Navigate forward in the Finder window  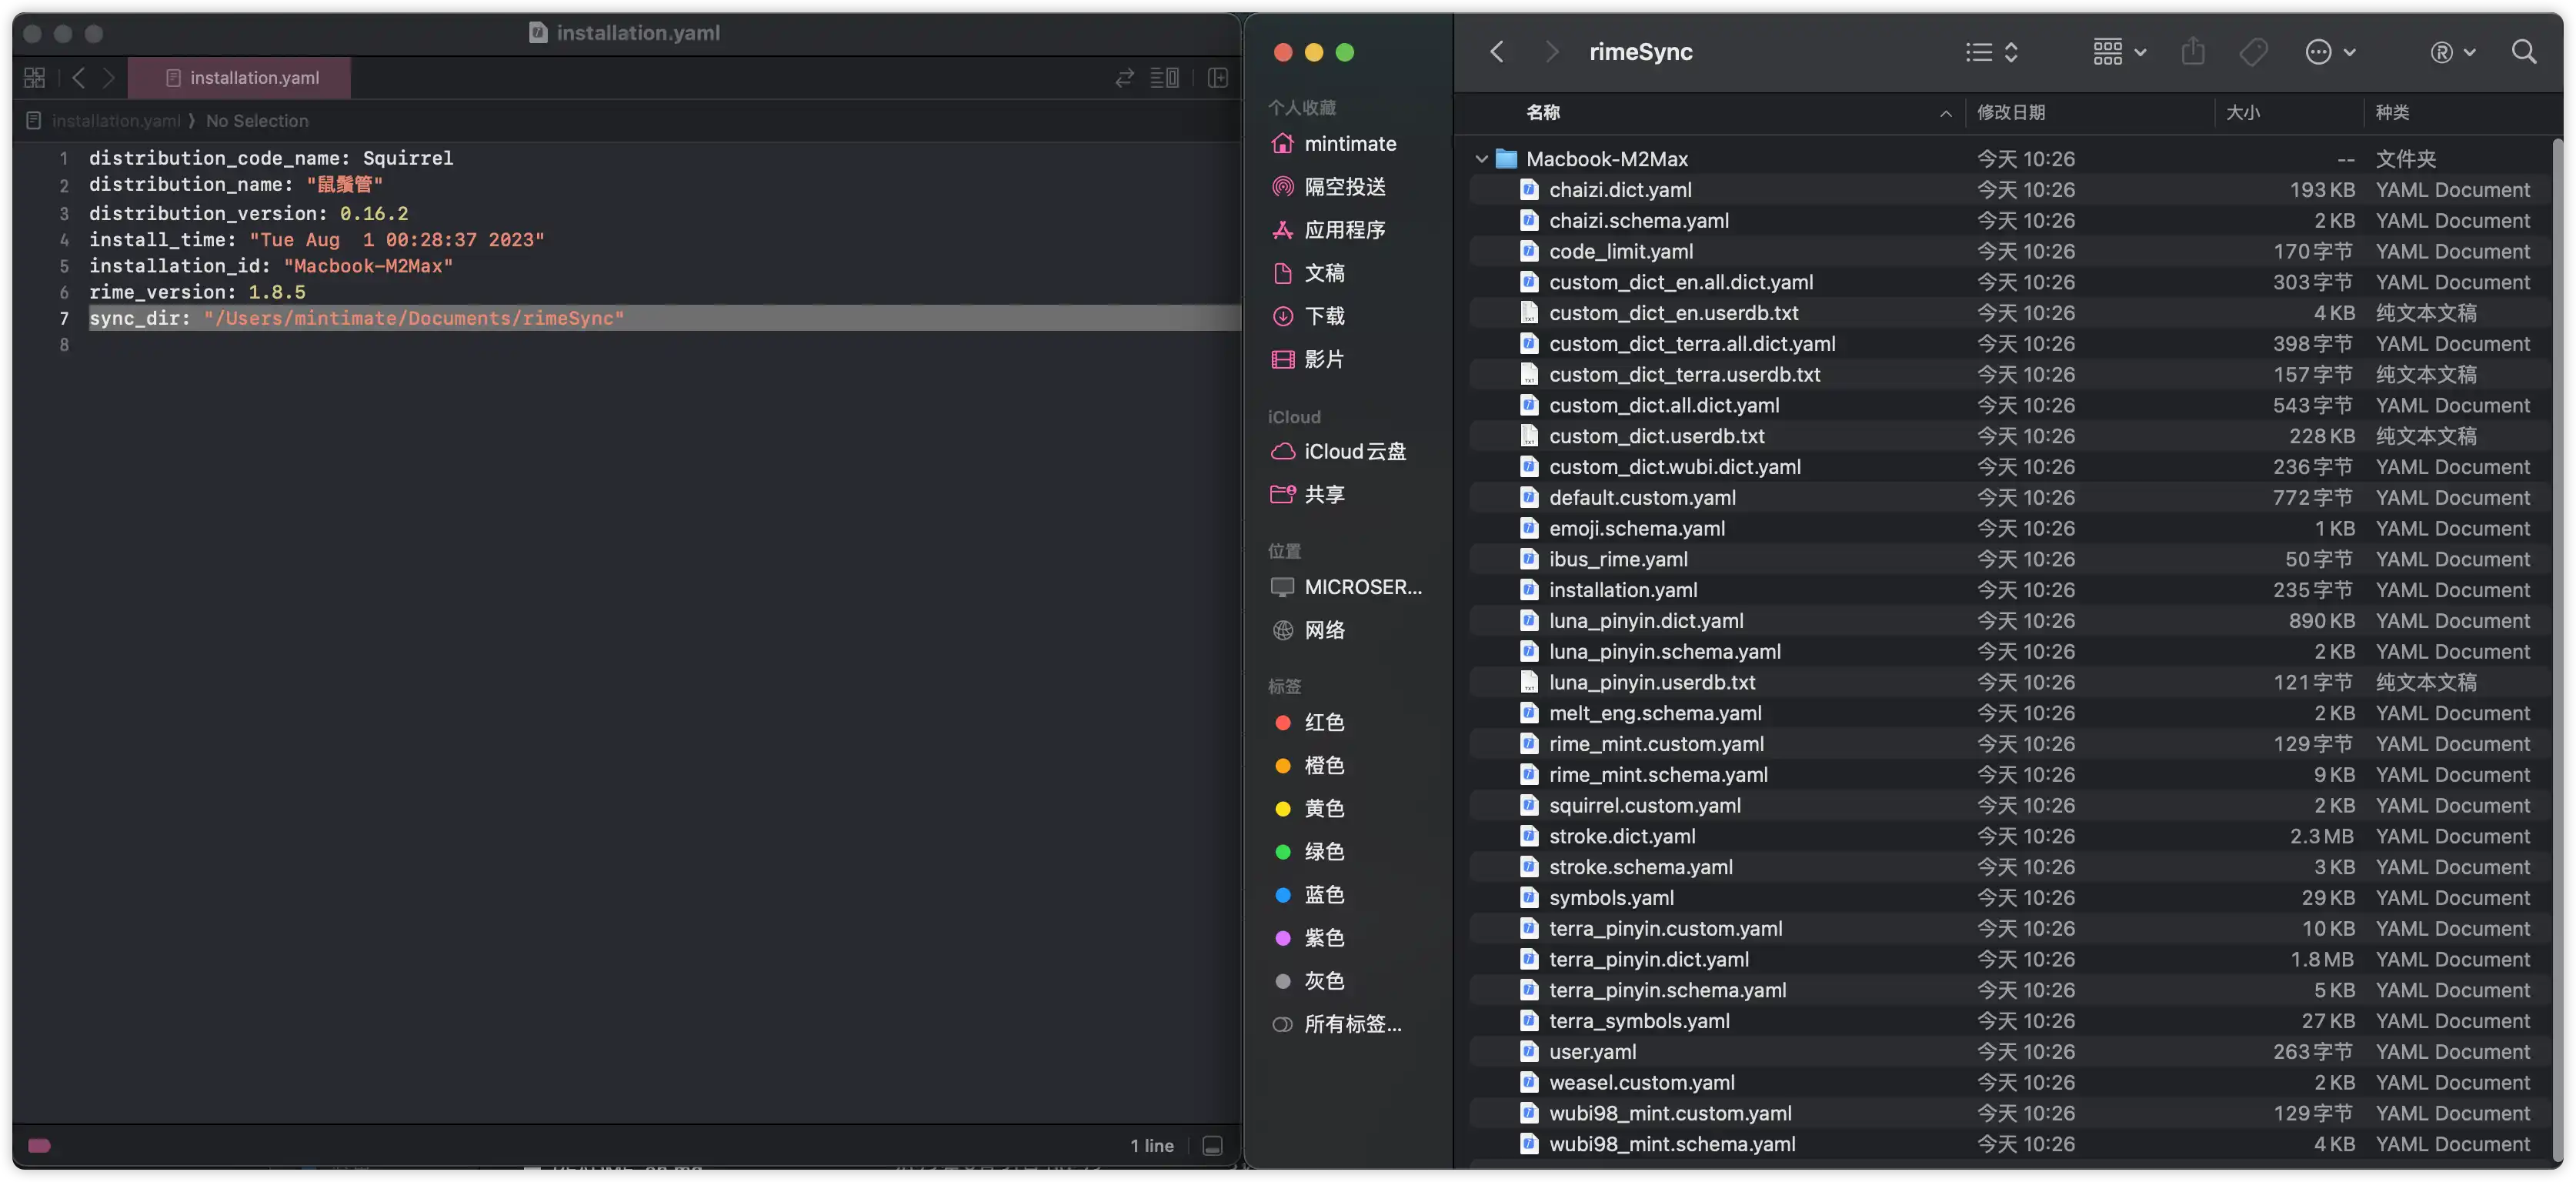(x=1551, y=52)
